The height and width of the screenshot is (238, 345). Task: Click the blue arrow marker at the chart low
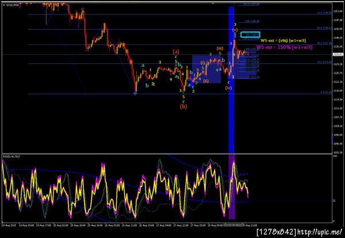(x=135, y=94)
